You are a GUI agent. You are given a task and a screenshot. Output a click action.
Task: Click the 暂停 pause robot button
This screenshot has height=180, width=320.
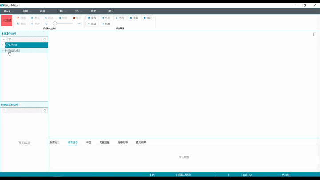coord(63,18)
